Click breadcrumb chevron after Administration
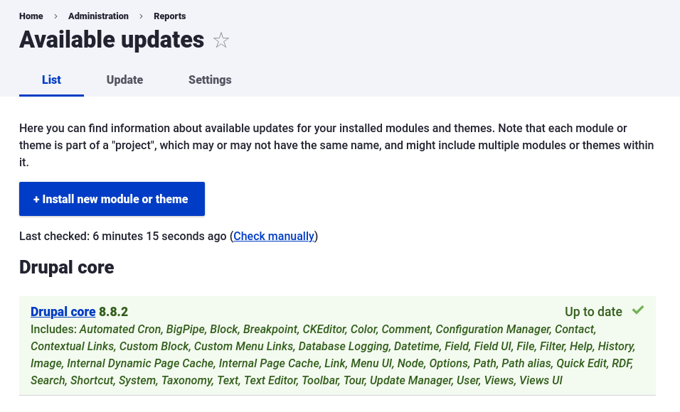680x412 pixels. [141, 16]
